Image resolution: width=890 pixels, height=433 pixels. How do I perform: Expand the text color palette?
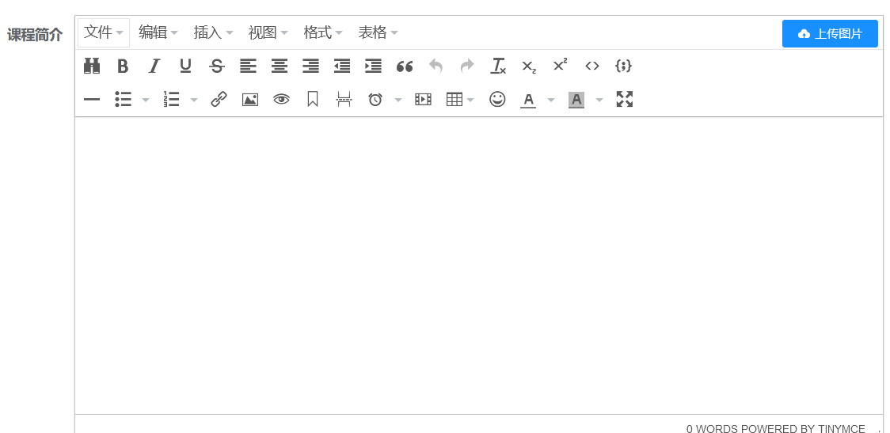pyautogui.click(x=550, y=101)
